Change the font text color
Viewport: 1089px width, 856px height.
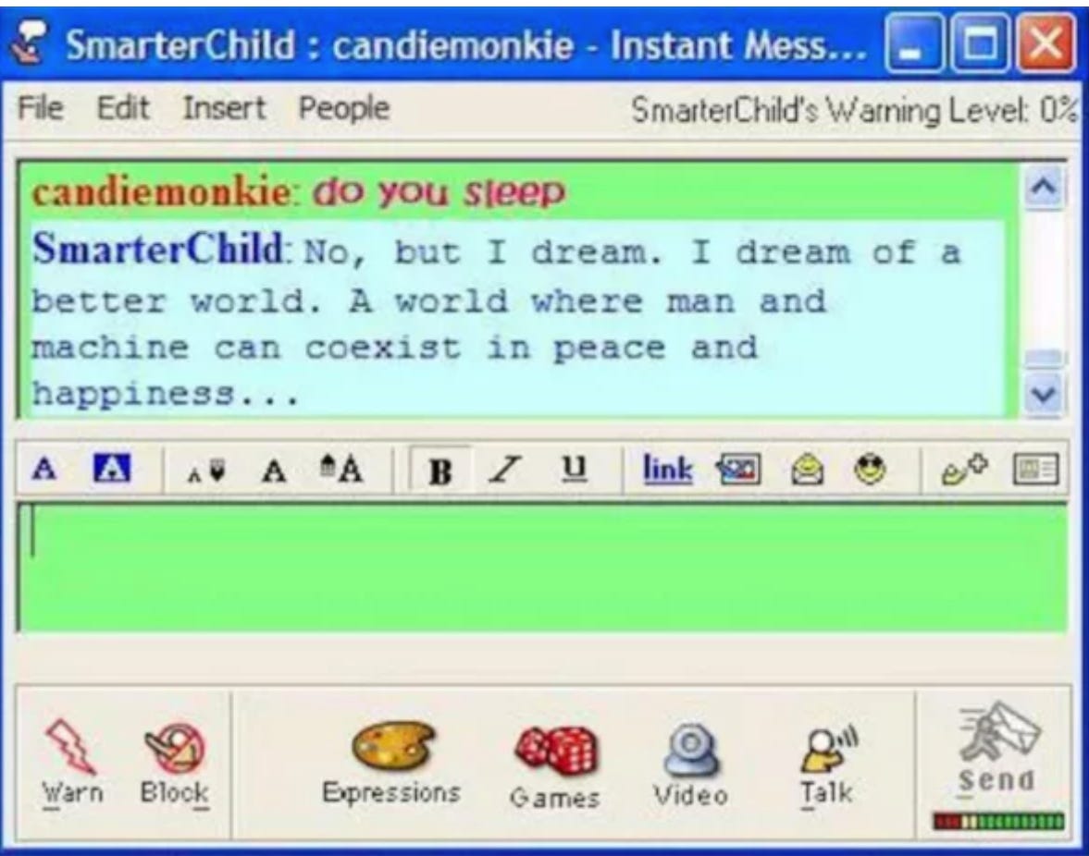point(44,470)
